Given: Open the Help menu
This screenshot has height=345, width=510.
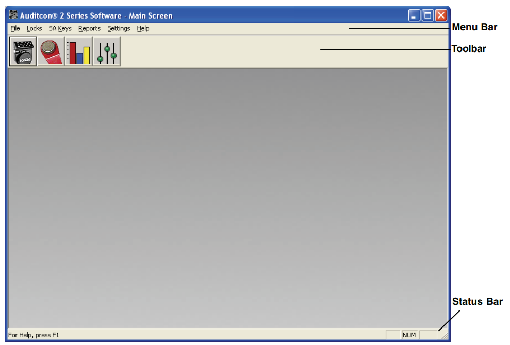Looking at the screenshot, I should click(x=143, y=28).
